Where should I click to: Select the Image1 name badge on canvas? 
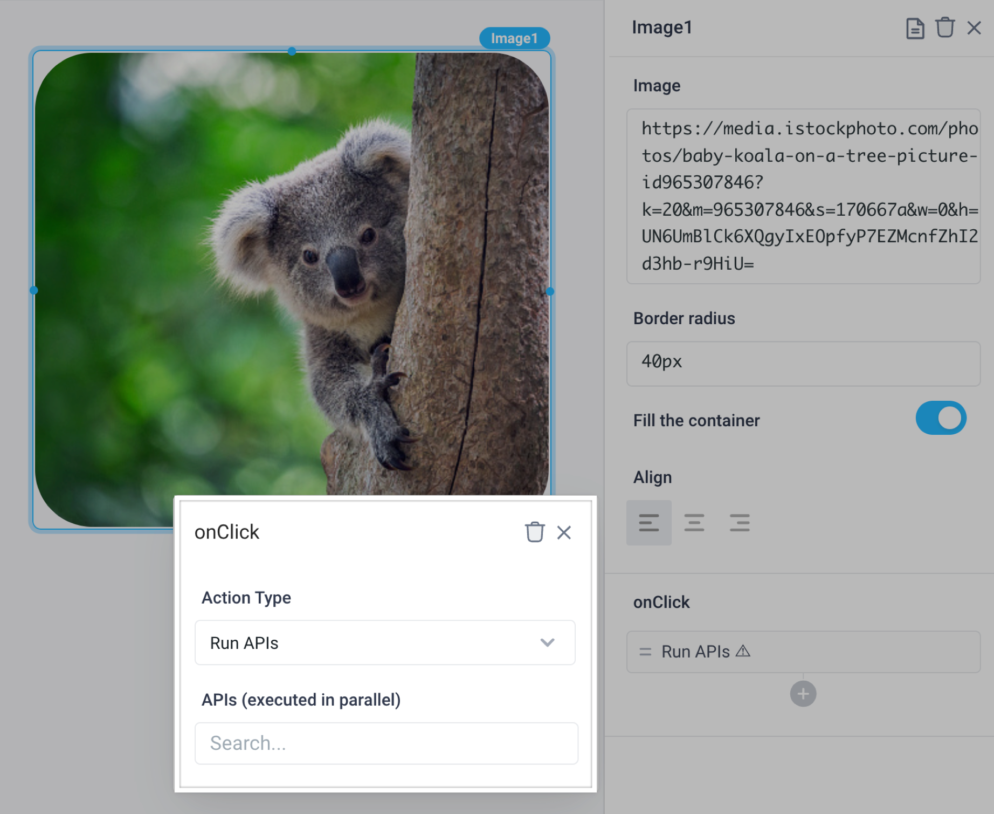(x=514, y=38)
